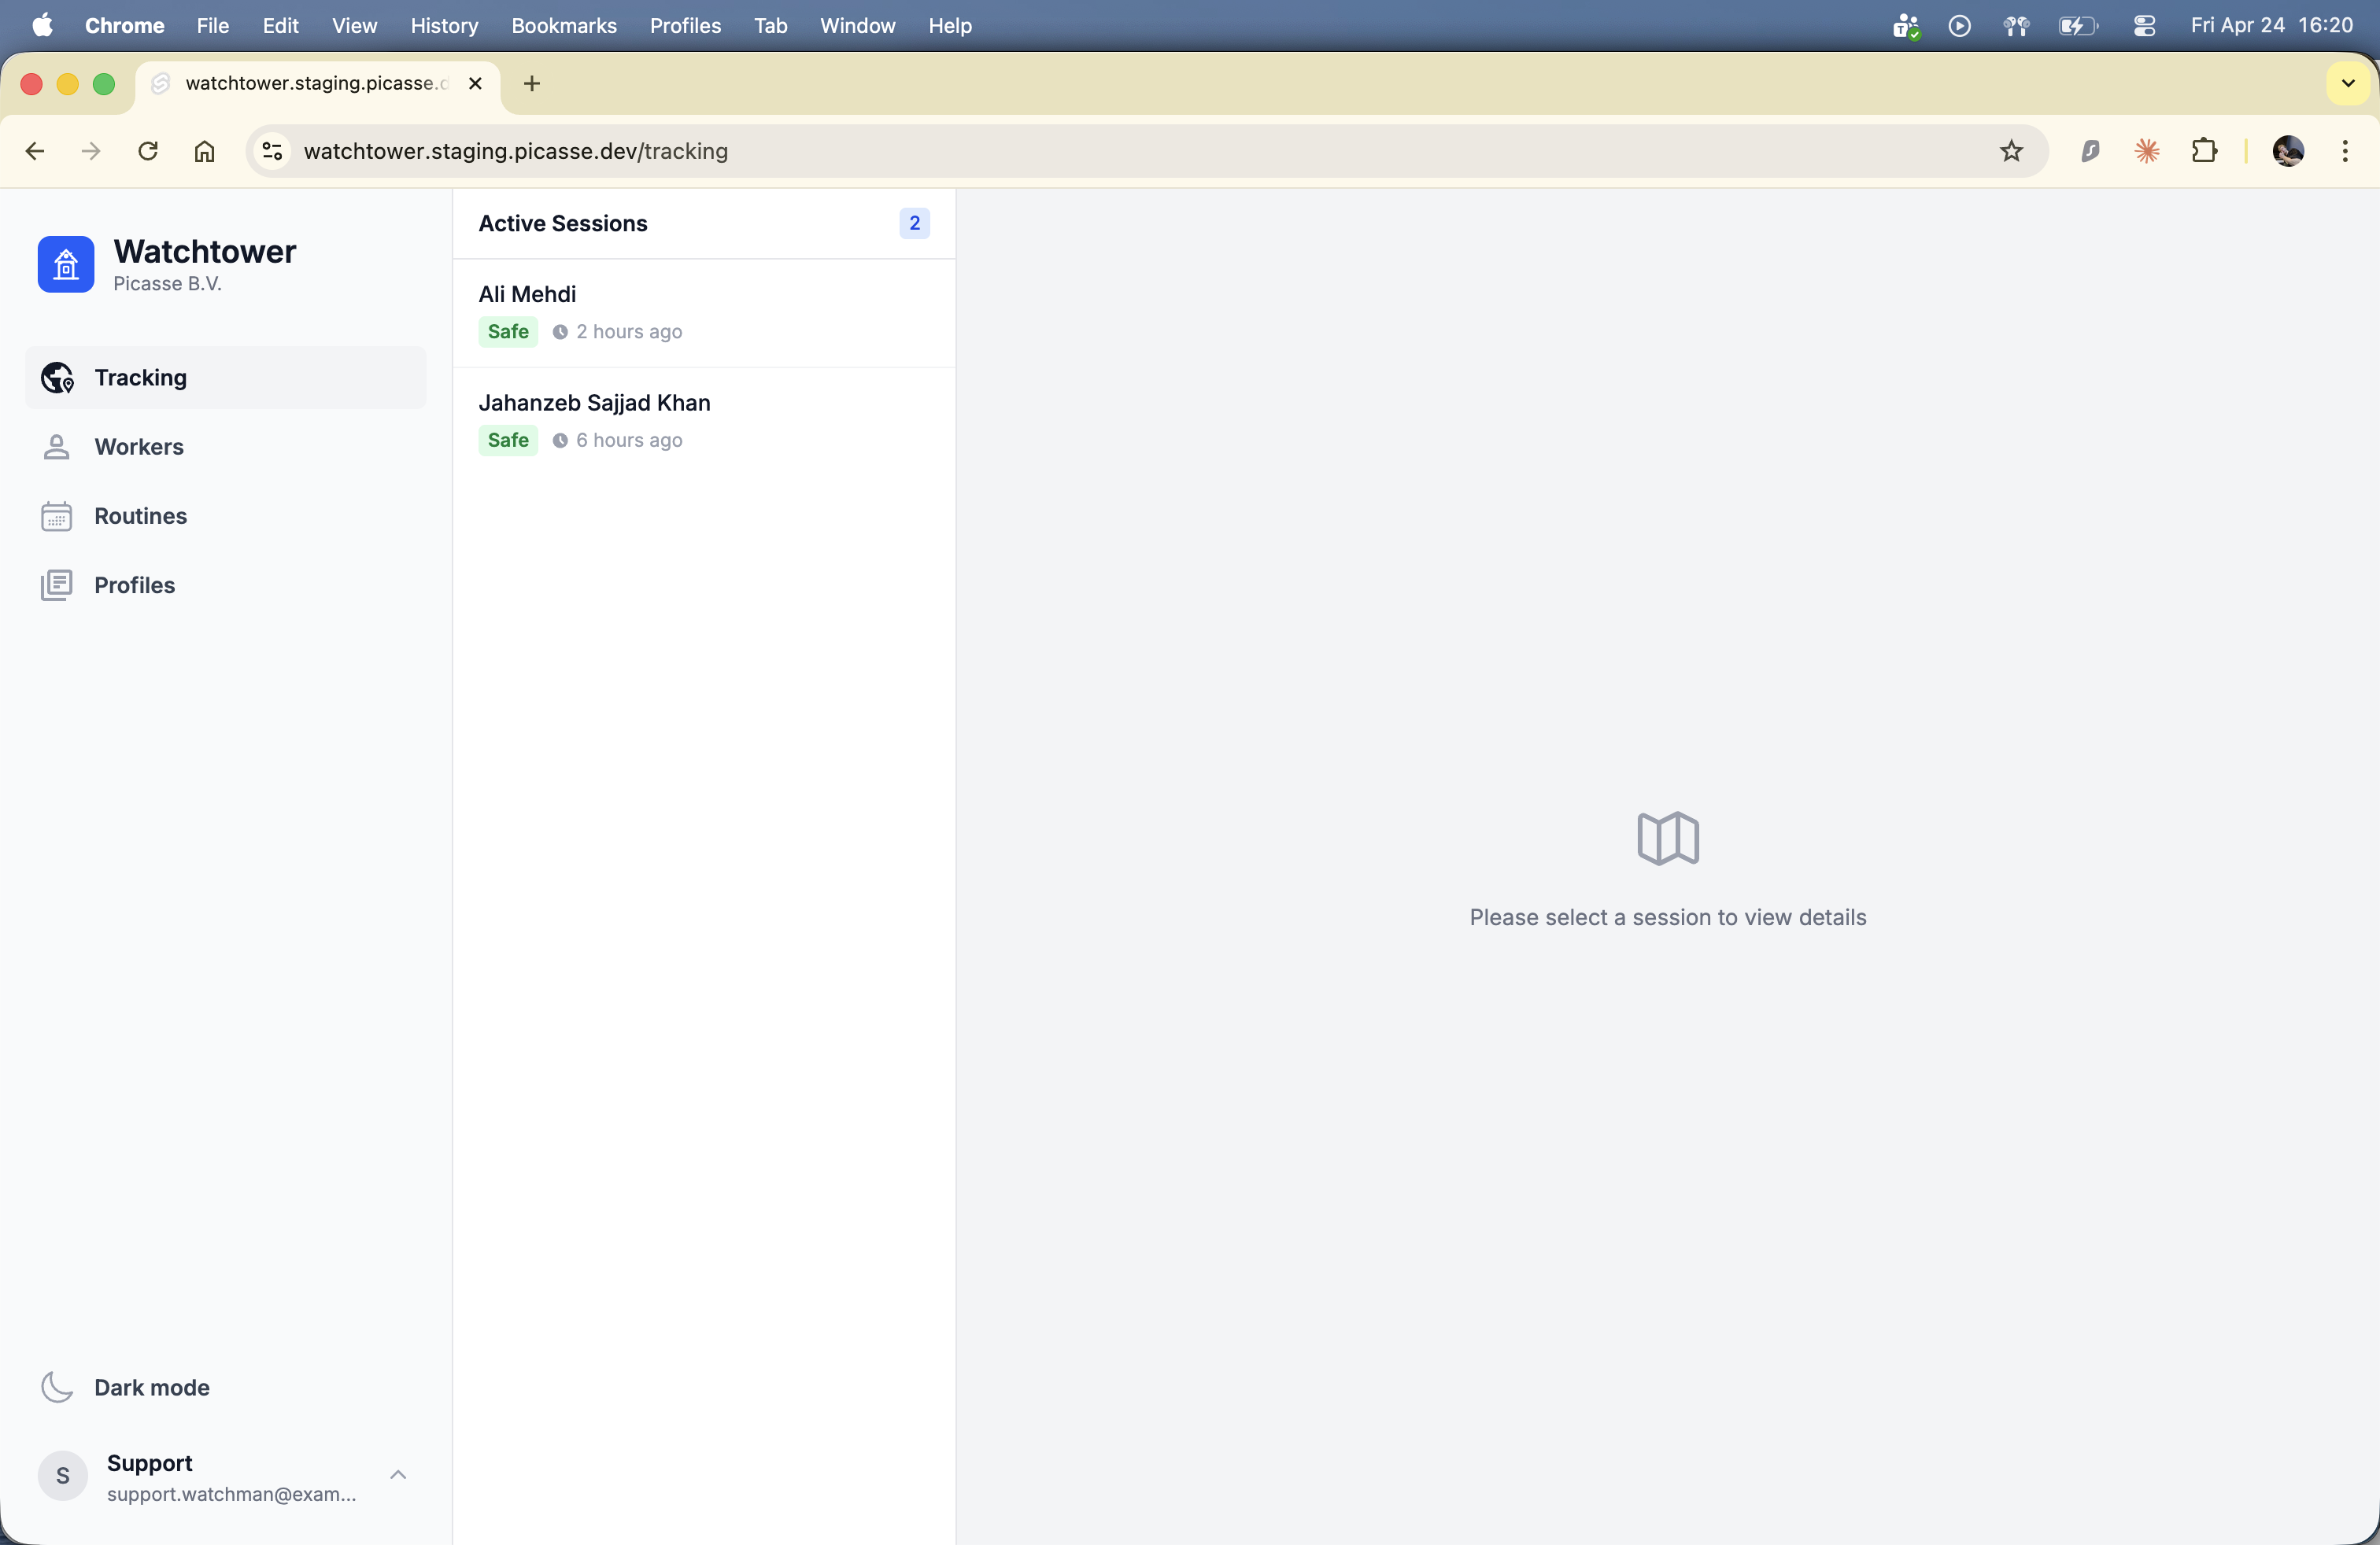The width and height of the screenshot is (2380, 1545).
Task: Click the Safe badge for Ali Mehdi
Action: [508, 332]
